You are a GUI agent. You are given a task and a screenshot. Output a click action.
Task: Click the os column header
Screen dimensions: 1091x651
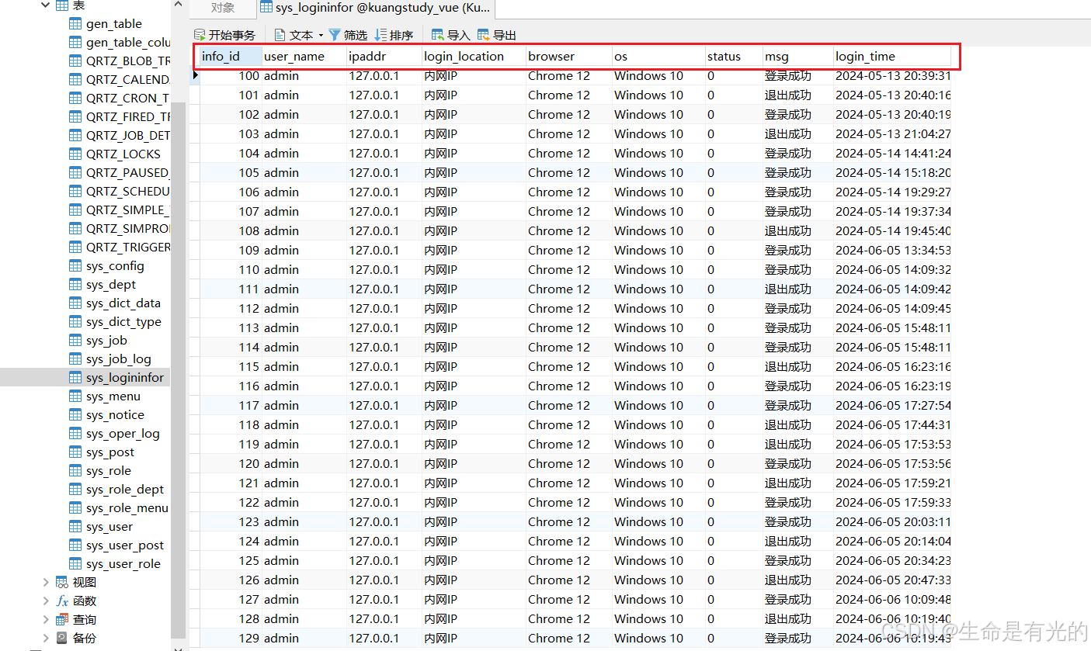point(658,56)
